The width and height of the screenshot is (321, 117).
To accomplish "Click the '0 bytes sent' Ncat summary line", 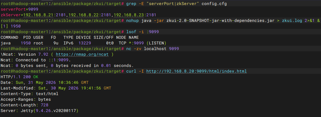I will point(67,66).
